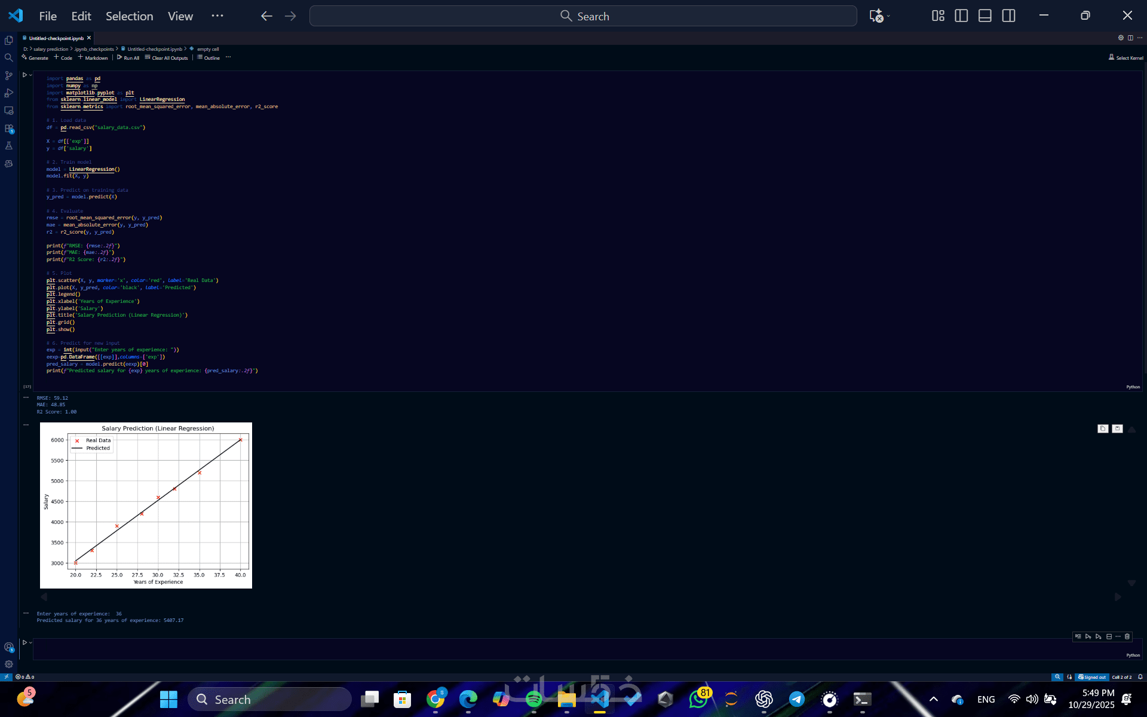Expand run options chevron of first cell
1147x717 pixels.
[30, 75]
